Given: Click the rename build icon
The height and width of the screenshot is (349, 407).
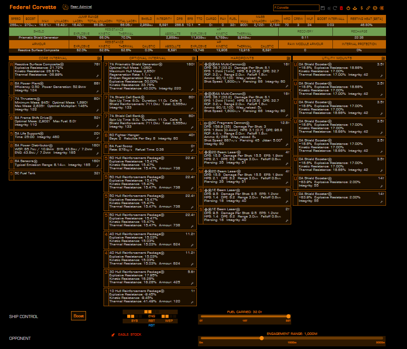Looking at the screenshot, I should tap(329, 8).
